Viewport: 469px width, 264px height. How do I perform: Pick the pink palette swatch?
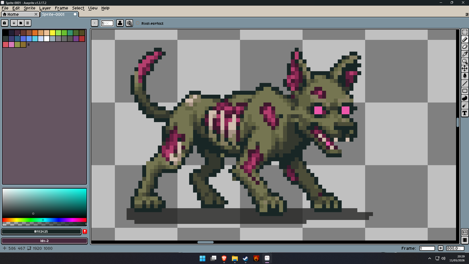(11, 45)
